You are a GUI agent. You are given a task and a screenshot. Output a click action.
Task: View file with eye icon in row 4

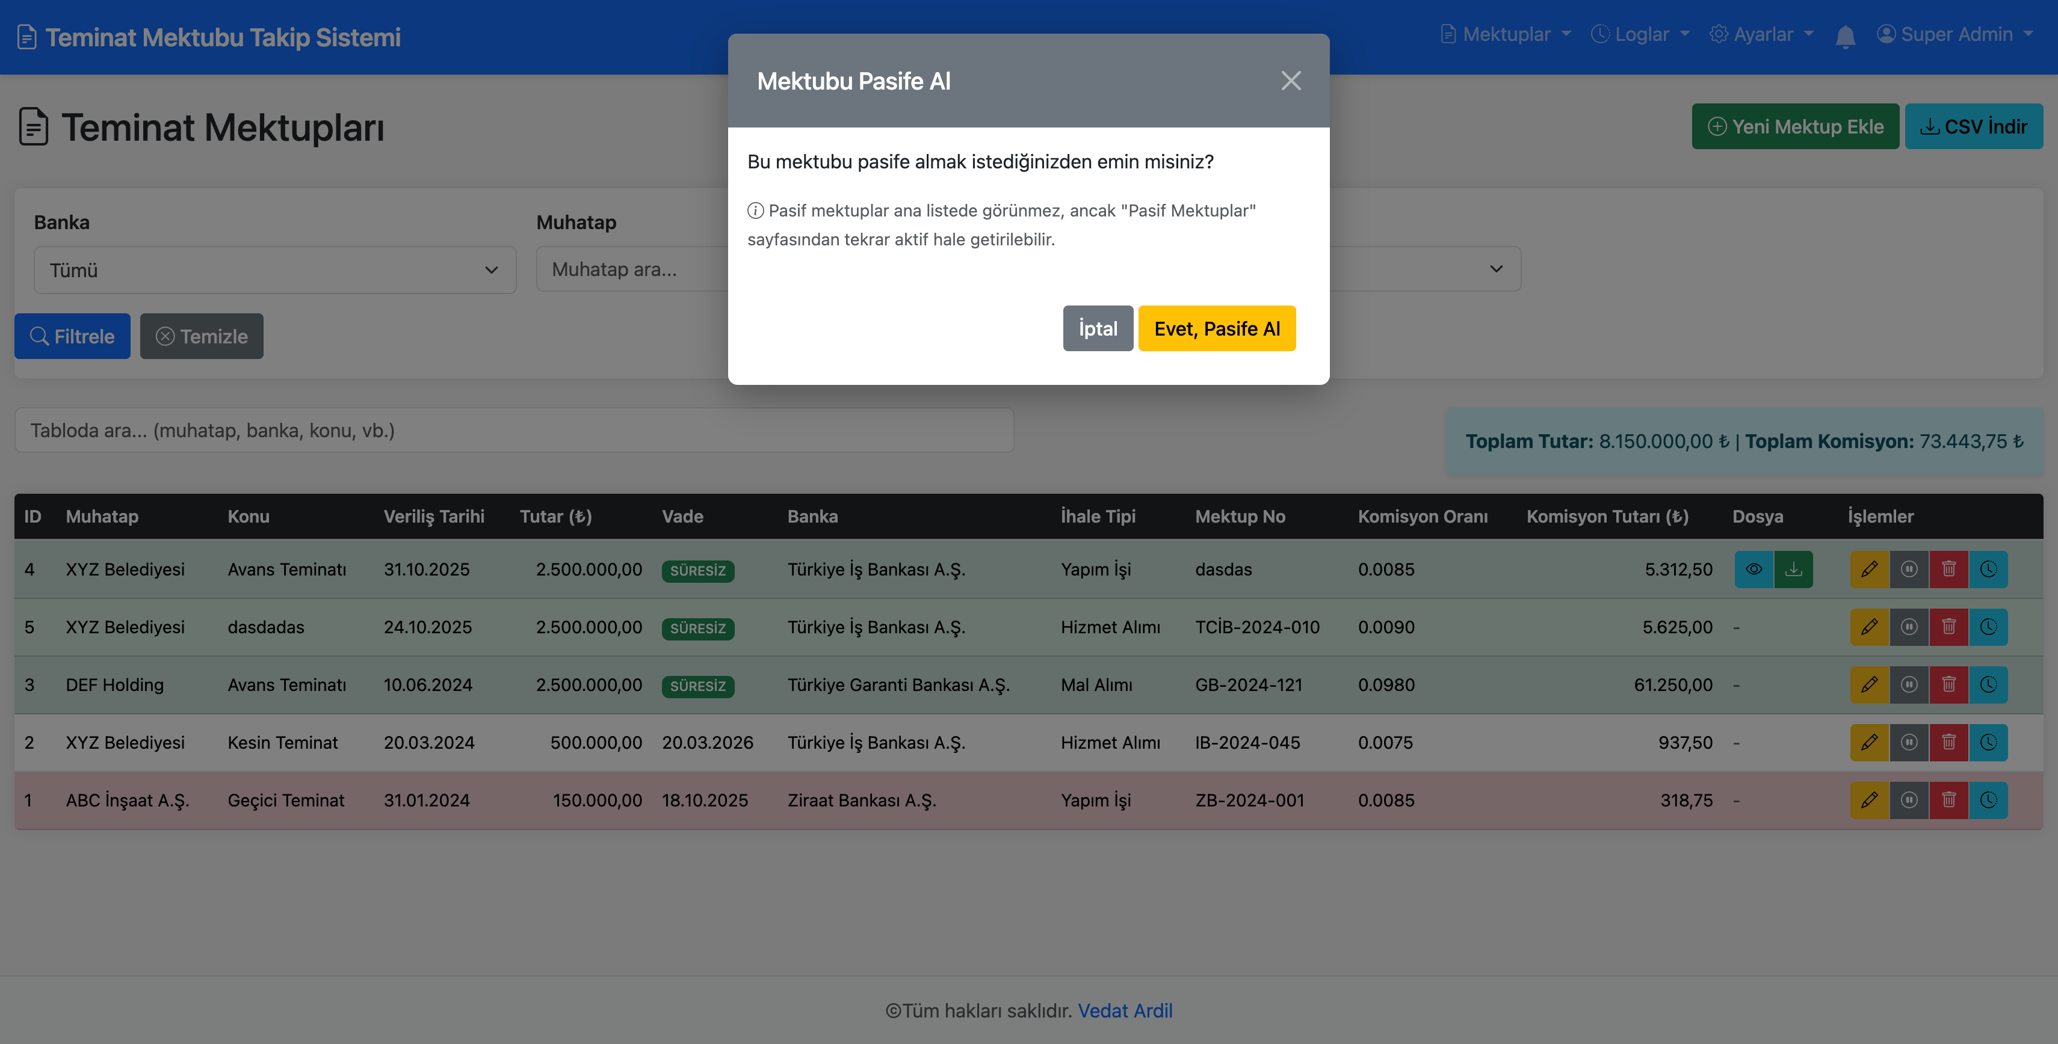click(1754, 569)
